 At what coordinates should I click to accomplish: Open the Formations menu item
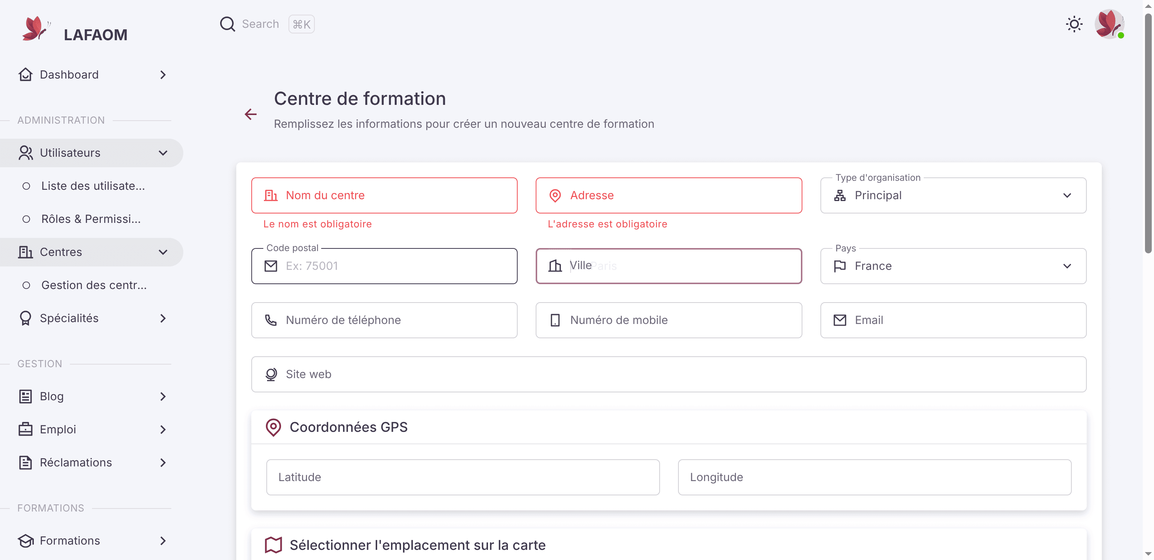92,541
